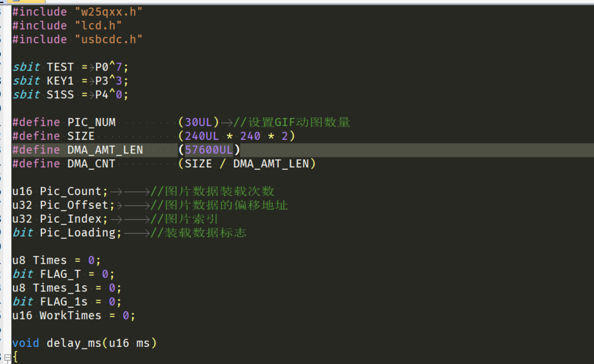Click the macro name in "#define SIZE"
The image size is (594, 364).
click(81, 136)
